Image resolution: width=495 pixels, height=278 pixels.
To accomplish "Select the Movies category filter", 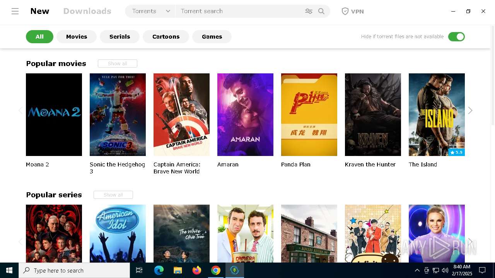I will (x=77, y=37).
